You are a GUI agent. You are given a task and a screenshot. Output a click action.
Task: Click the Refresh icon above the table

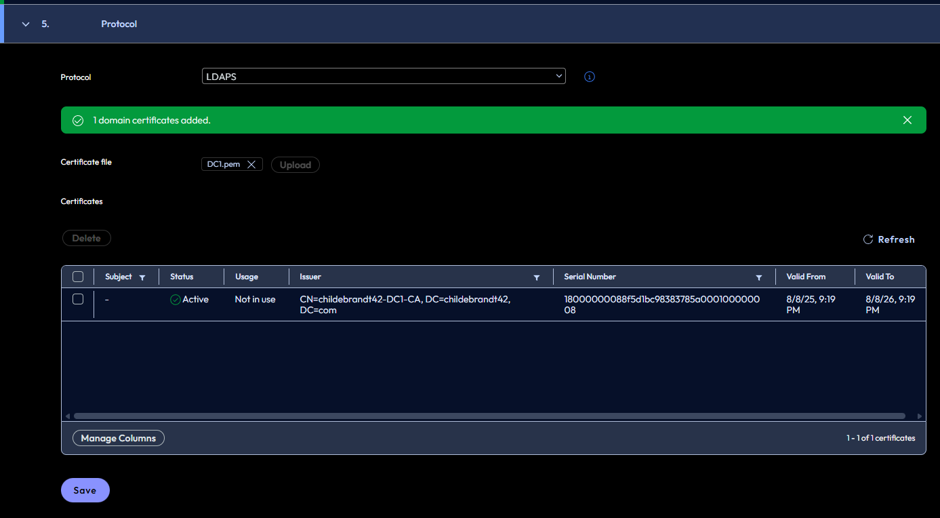[867, 239]
